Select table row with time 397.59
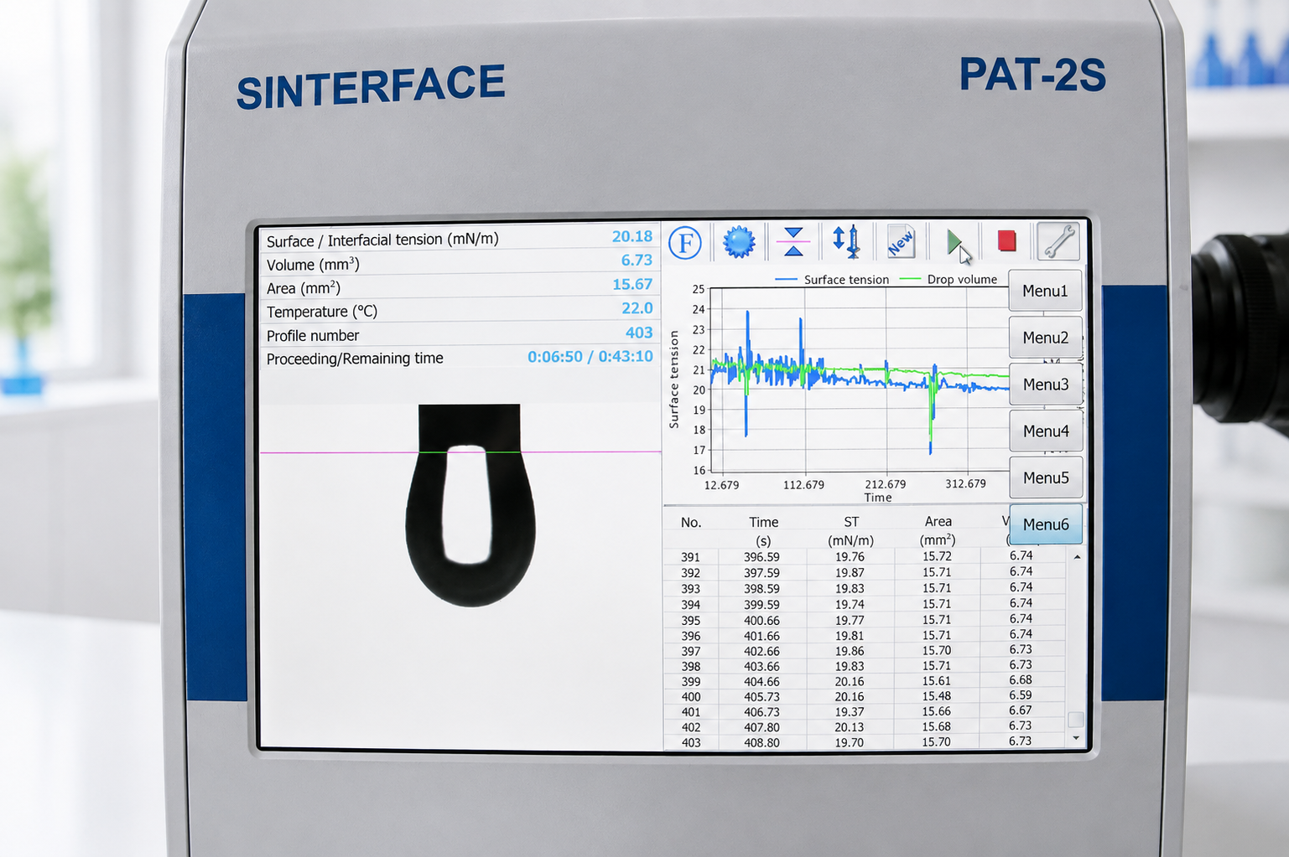 tap(761, 573)
